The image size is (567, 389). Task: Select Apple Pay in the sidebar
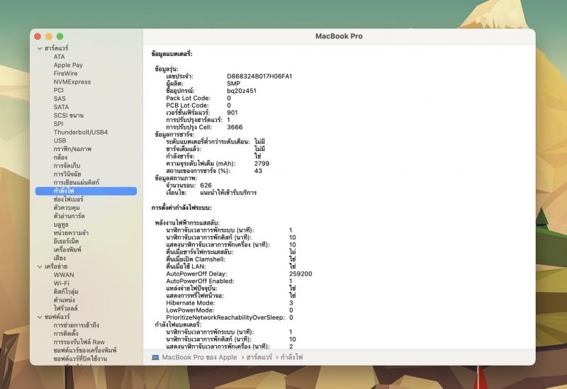(x=68, y=65)
